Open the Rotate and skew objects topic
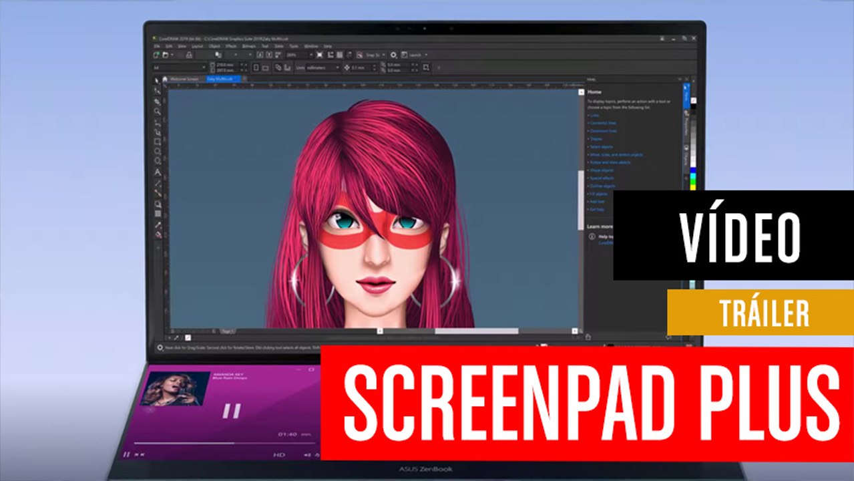 [x=610, y=162]
